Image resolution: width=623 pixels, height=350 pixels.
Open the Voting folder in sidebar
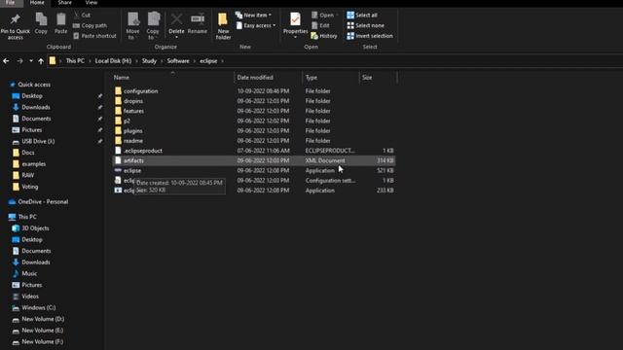pyautogui.click(x=30, y=187)
